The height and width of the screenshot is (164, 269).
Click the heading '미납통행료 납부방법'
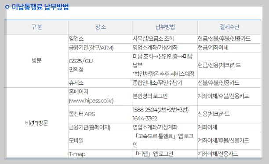click(x=40, y=7)
